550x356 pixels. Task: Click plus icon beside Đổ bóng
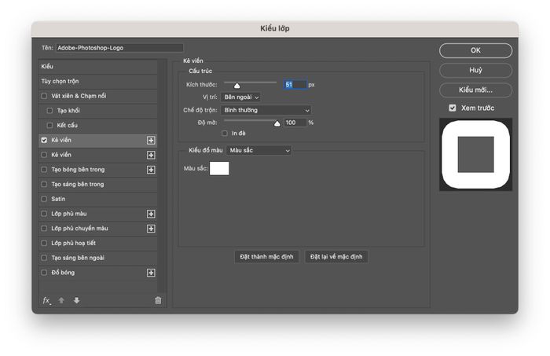(x=151, y=273)
